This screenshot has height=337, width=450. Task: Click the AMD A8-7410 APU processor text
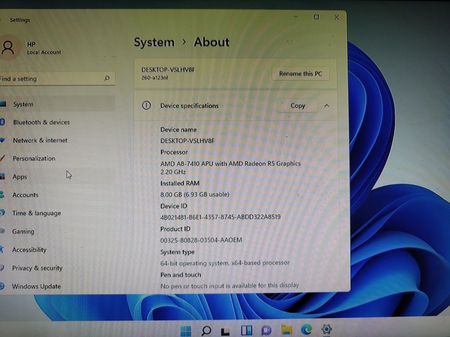230,168
